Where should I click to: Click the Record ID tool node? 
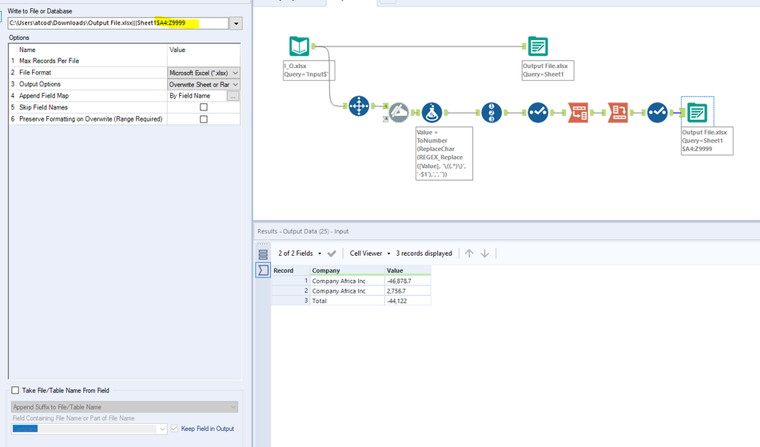(492, 113)
